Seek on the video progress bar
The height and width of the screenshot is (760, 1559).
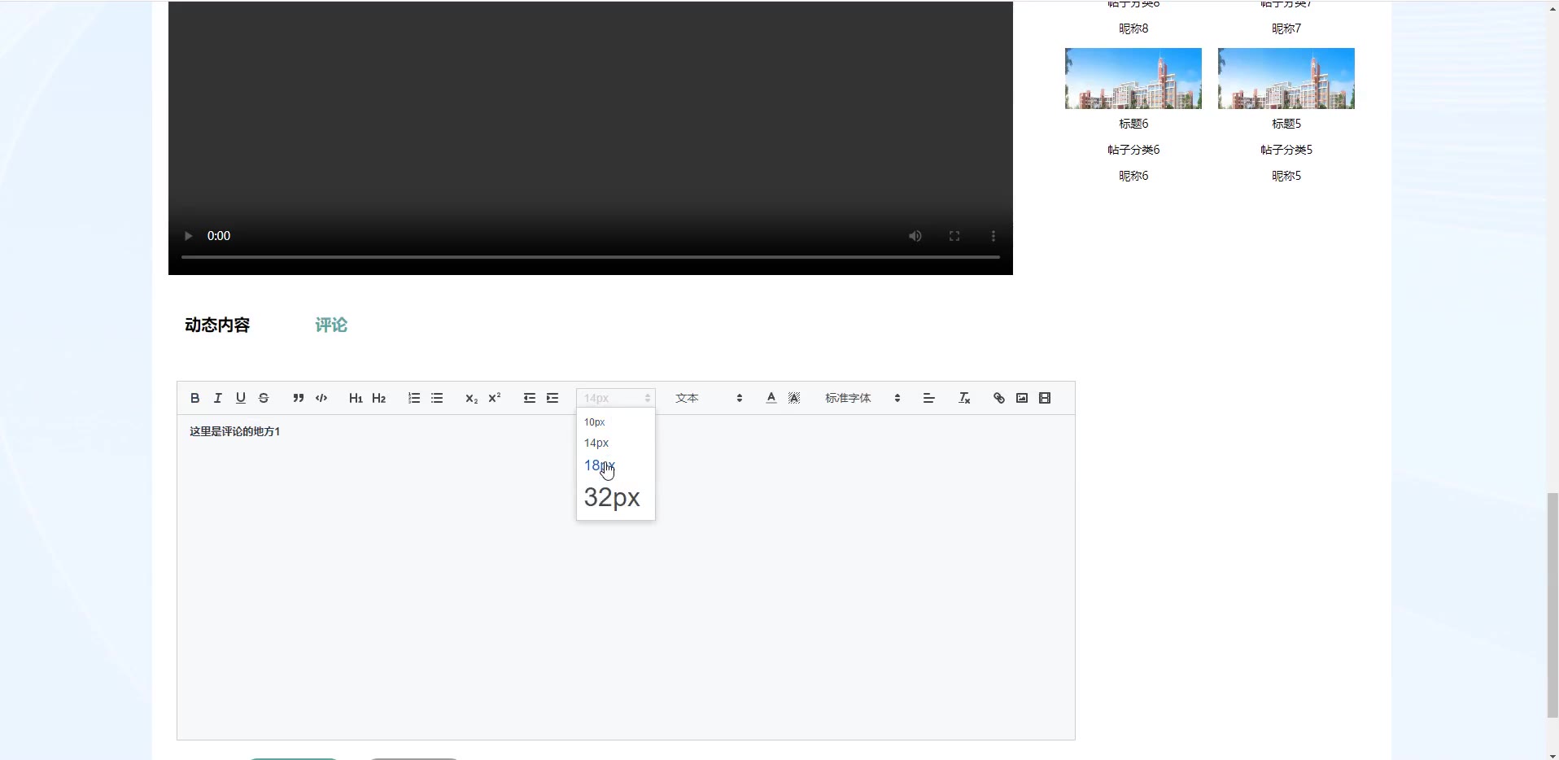coord(591,257)
